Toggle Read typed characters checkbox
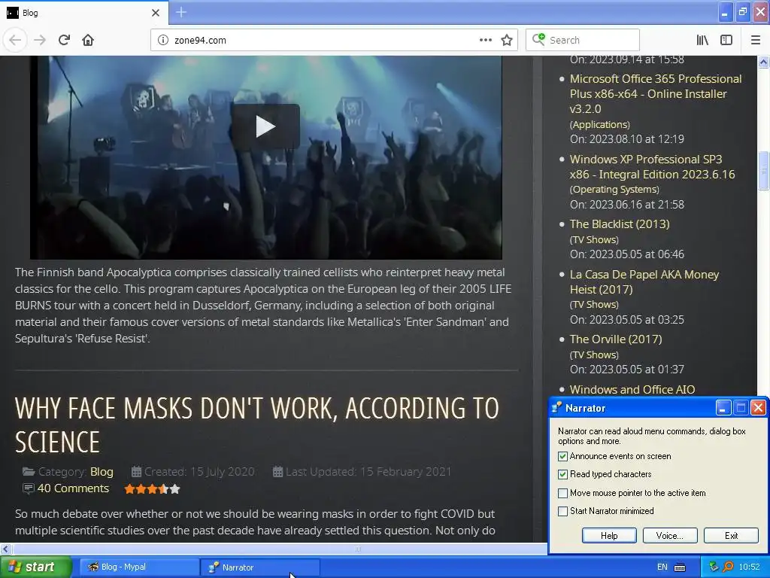 point(562,474)
